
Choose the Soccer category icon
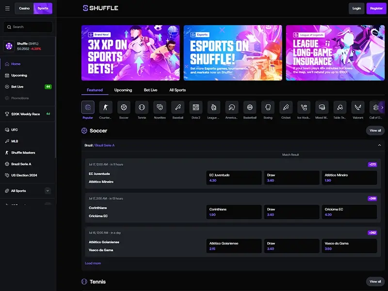(124, 107)
